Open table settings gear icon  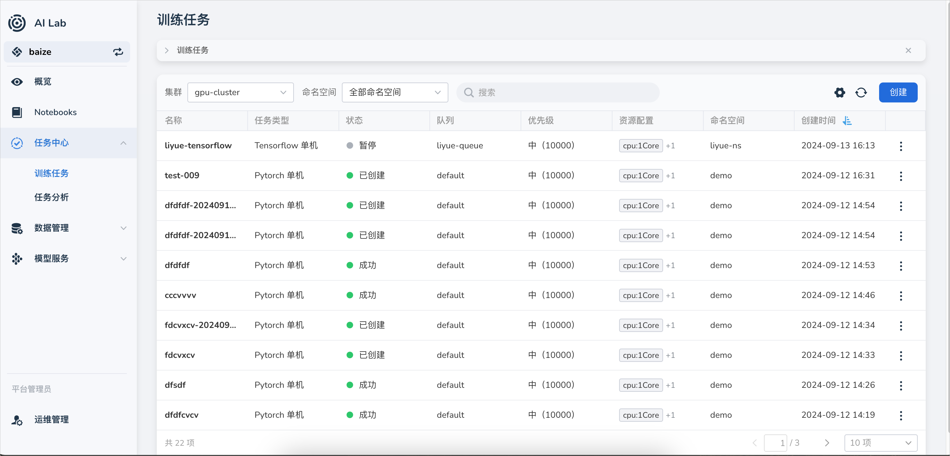pyautogui.click(x=840, y=92)
